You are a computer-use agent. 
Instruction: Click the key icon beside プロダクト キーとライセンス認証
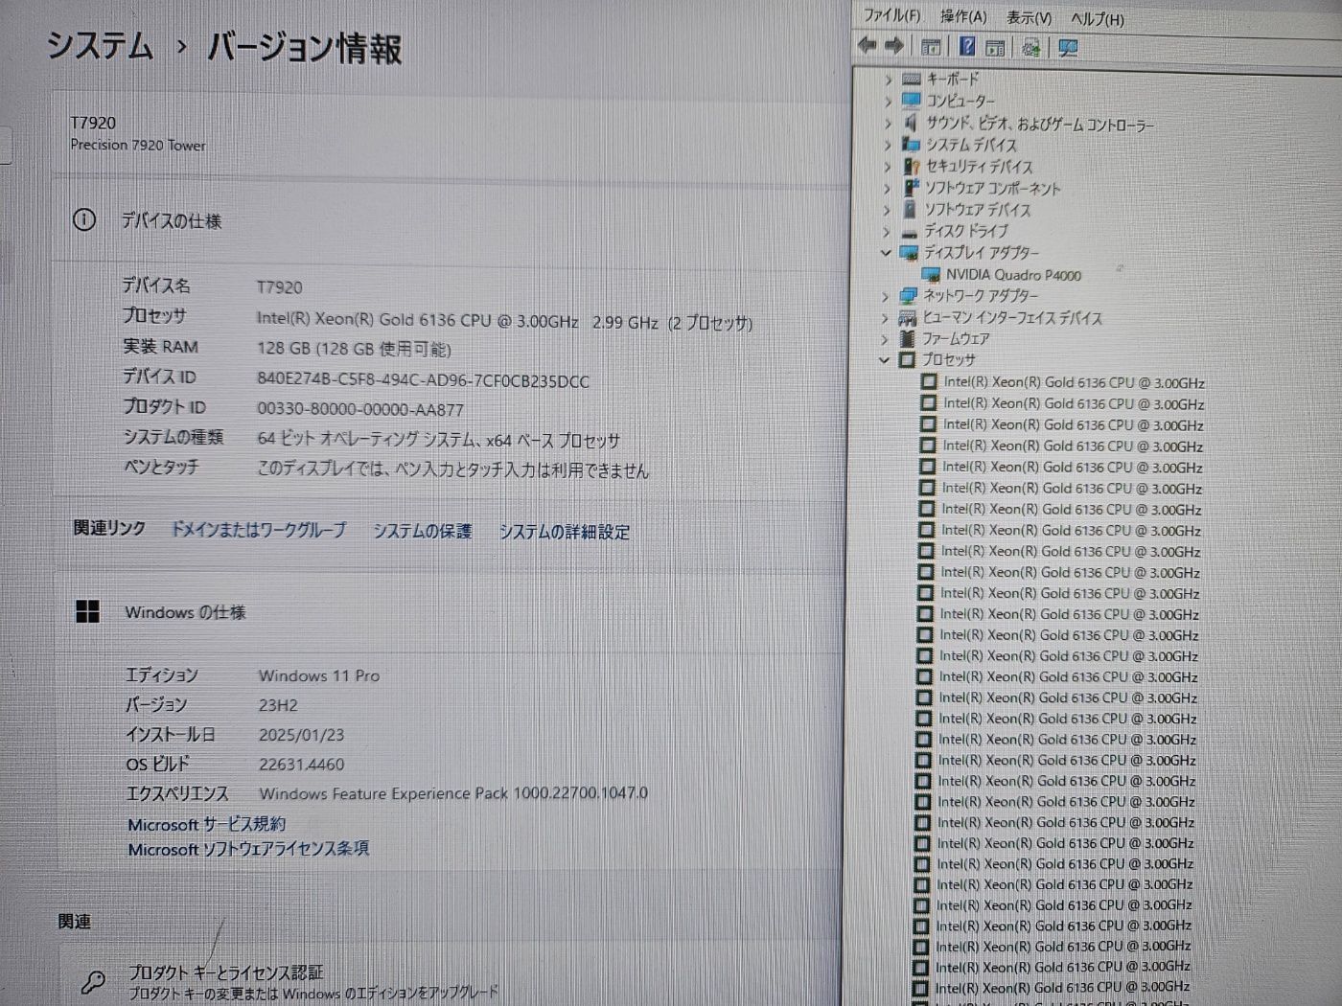[x=93, y=982]
